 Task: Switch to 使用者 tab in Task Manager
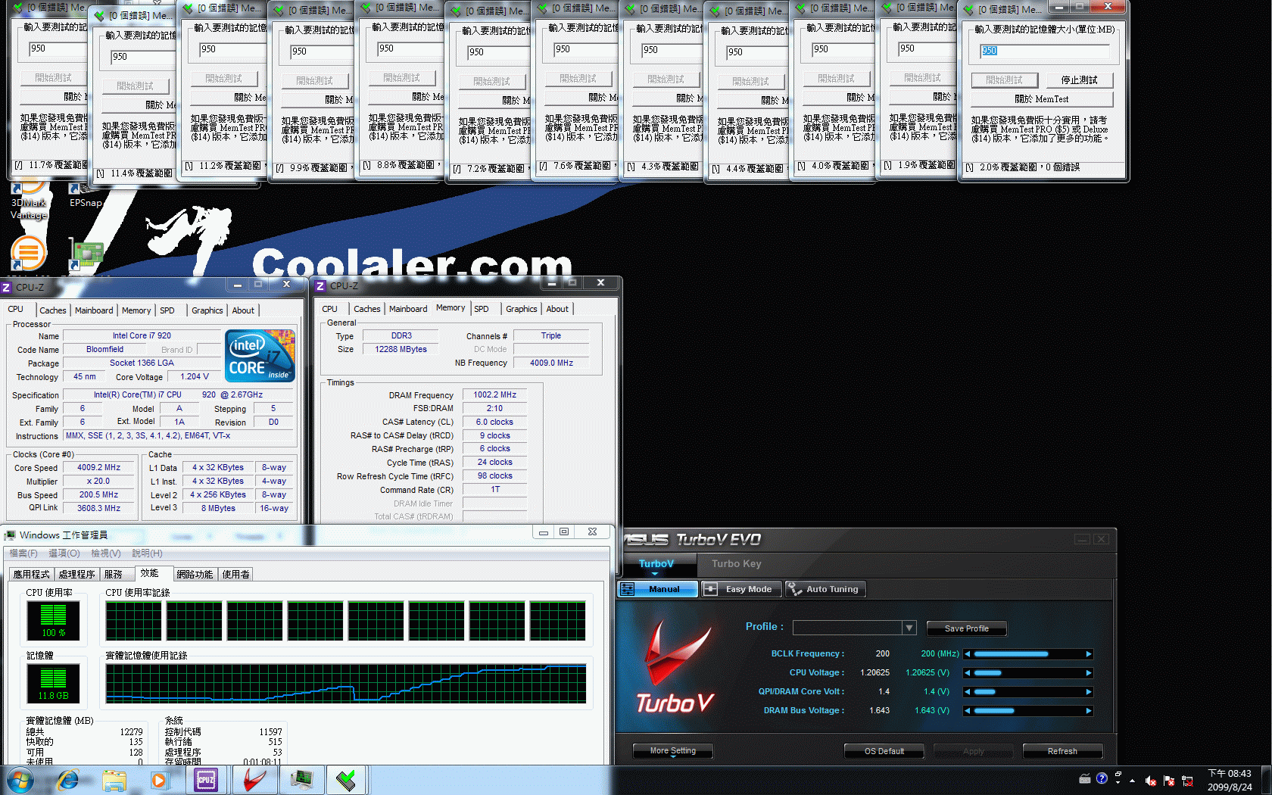click(236, 575)
